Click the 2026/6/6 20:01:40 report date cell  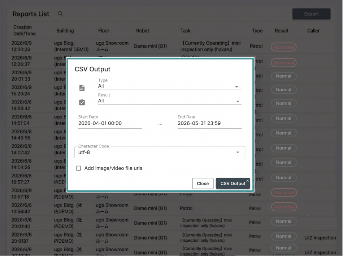pos(21,223)
